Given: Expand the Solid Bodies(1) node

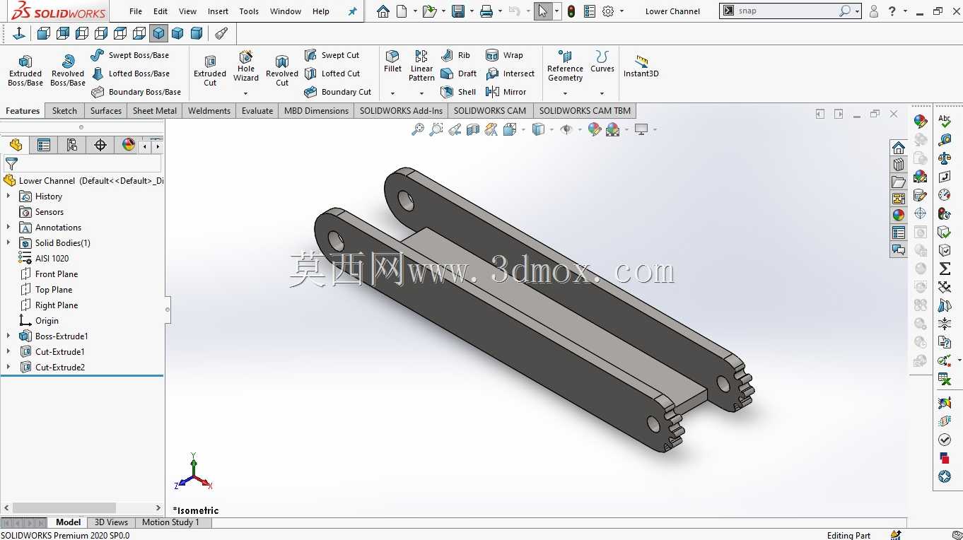Looking at the screenshot, I should click(8, 243).
